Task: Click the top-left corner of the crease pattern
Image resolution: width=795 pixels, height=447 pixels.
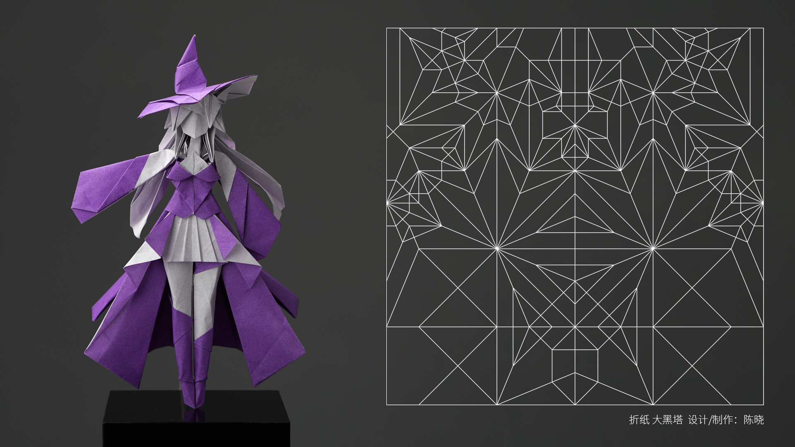Action: 387,28
